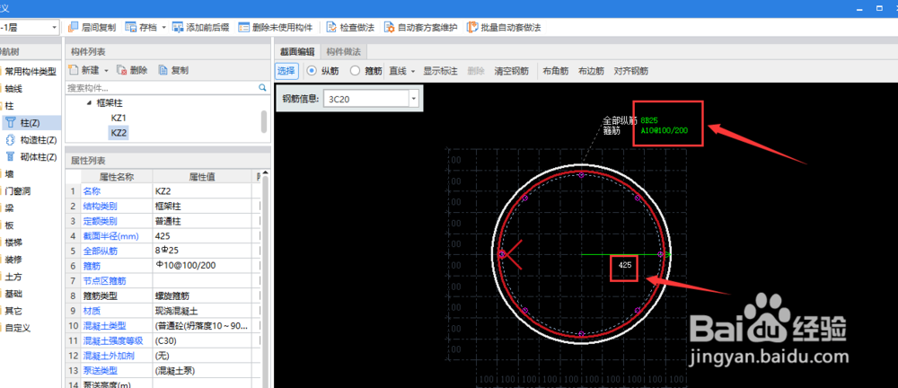The image size is (898, 388).
Task: Select KZ2 in the component list
Action: [119, 133]
